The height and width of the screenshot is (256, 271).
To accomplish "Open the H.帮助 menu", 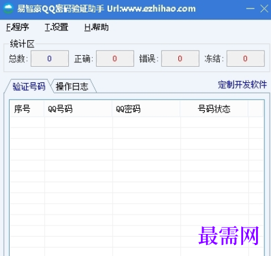I will 97,27.
